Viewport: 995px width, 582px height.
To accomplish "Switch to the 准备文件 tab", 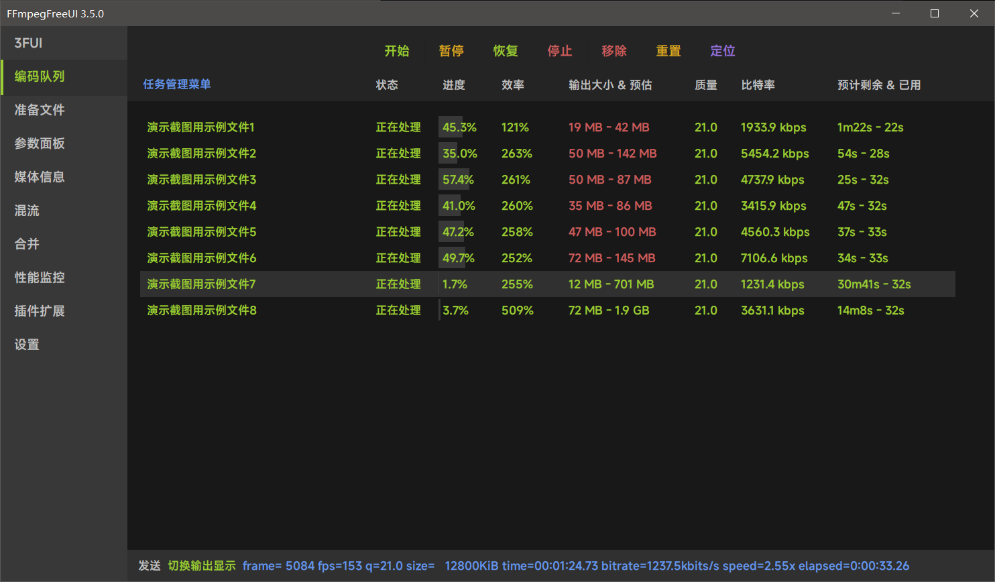I will point(40,110).
